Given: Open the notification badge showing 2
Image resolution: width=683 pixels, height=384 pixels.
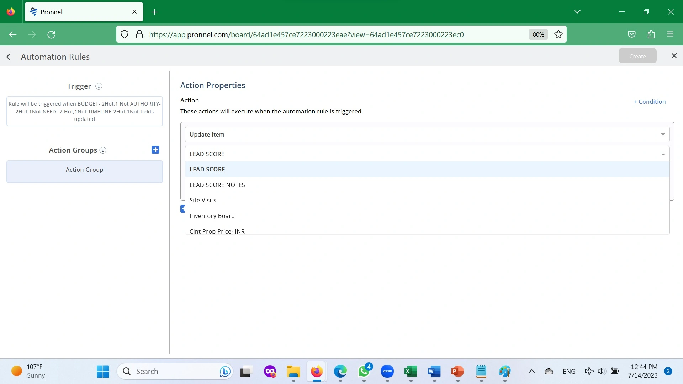Looking at the screenshot, I should click(668, 371).
